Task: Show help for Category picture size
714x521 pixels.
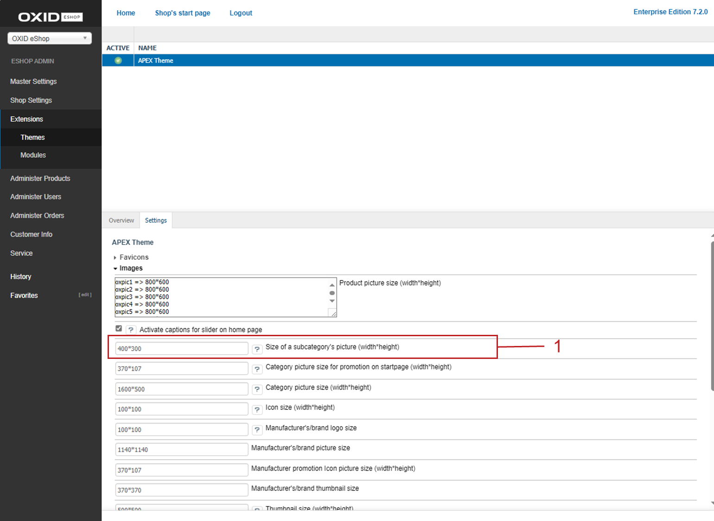Action: [x=257, y=389]
